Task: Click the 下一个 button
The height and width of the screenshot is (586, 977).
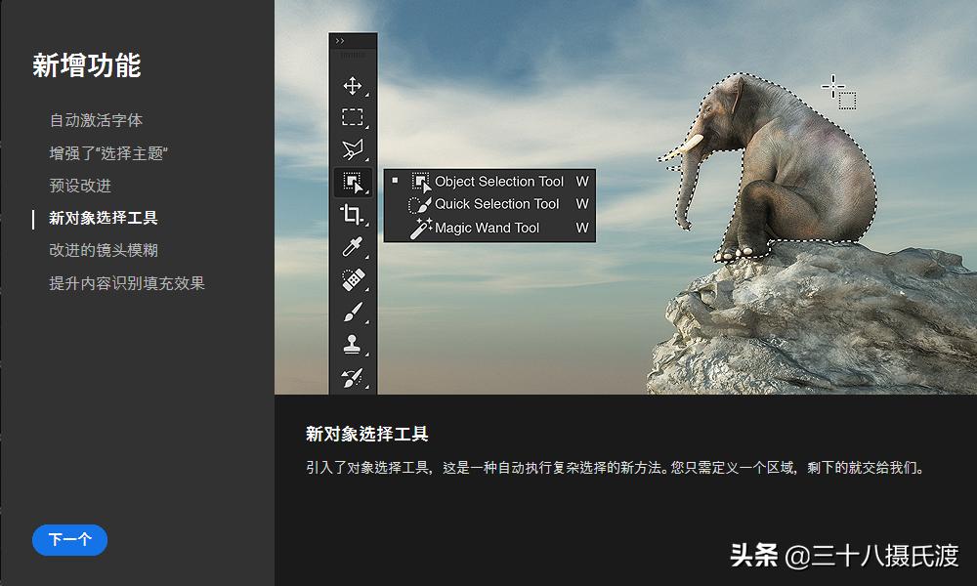Action: [x=68, y=539]
